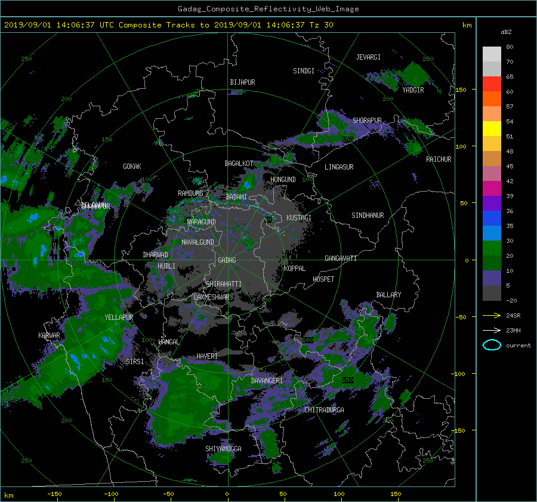This screenshot has width=537, height=502.
Task: Click the YADGIR city label
Action: click(413, 90)
